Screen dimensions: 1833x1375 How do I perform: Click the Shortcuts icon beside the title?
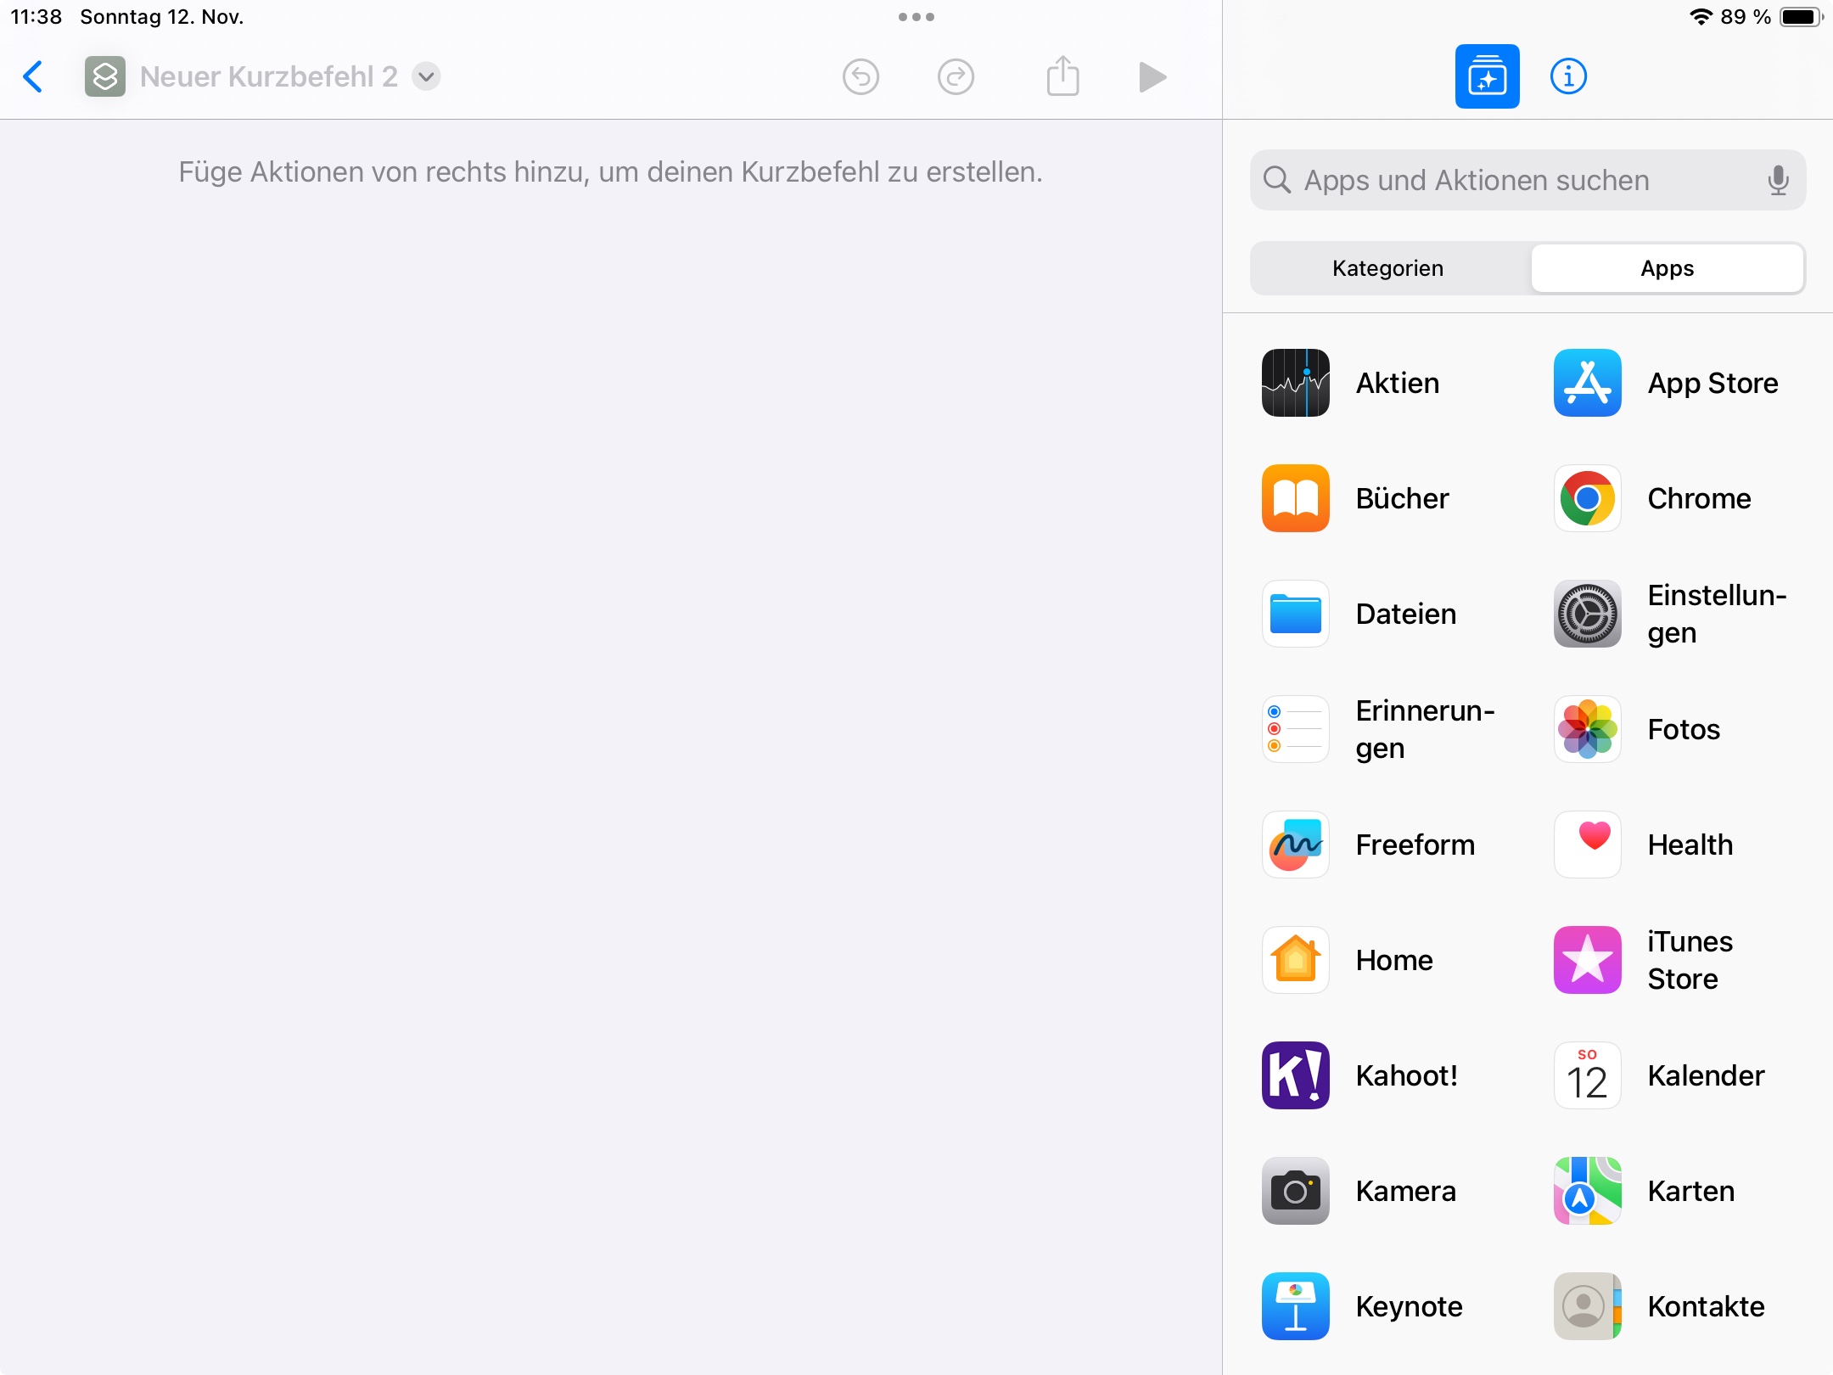tap(105, 76)
